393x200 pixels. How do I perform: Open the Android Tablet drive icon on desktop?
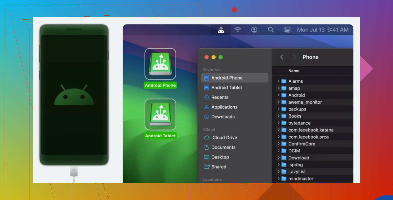tap(160, 114)
